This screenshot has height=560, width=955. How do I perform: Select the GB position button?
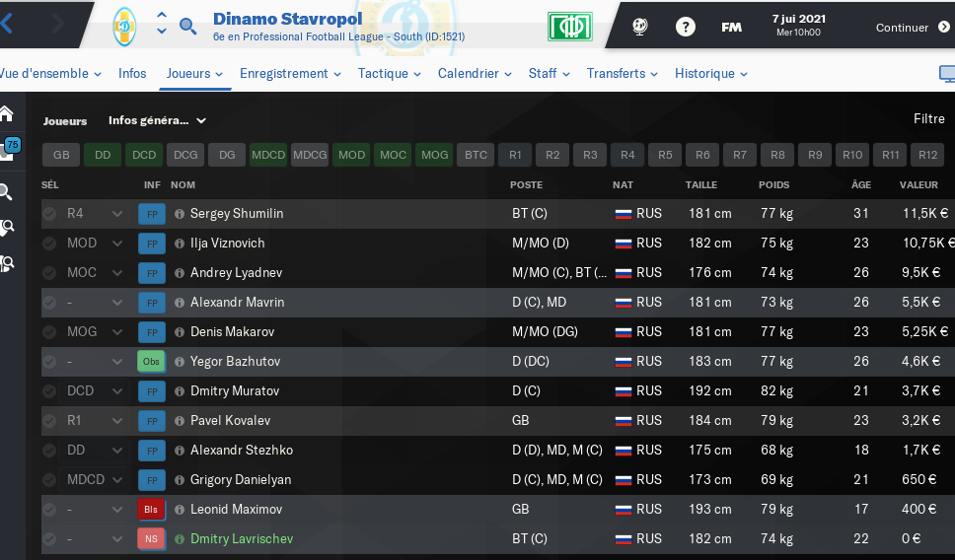(x=61, y=155)
